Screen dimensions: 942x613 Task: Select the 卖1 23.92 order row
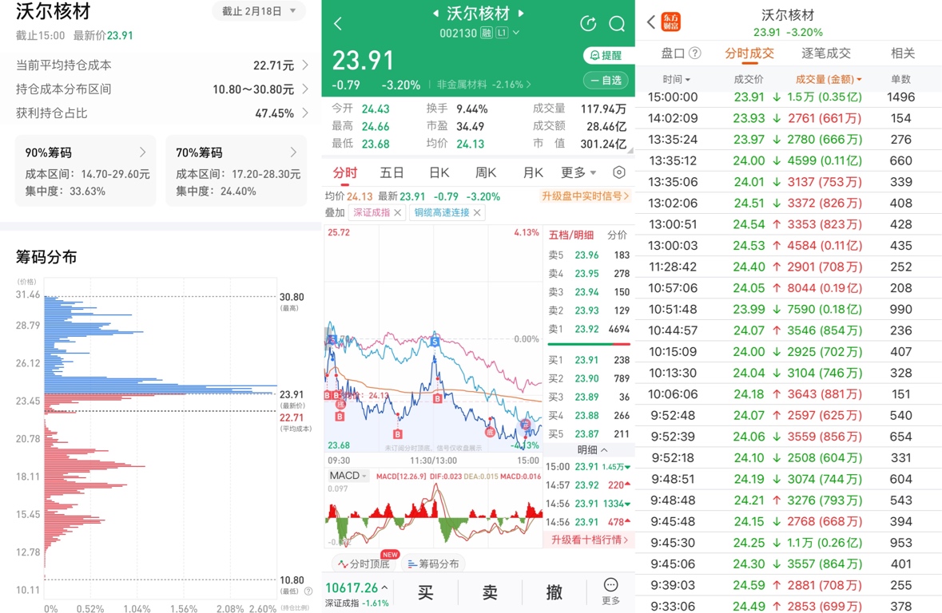pos(589,329)
